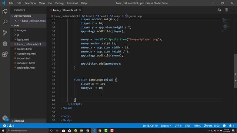Open Windows Action Center notifications icon
The height and width of the screenshot is (133, 237).
pos(233,130)
